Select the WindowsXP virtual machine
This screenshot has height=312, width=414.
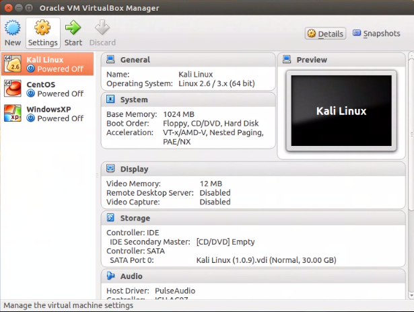(x=48, y=114)
